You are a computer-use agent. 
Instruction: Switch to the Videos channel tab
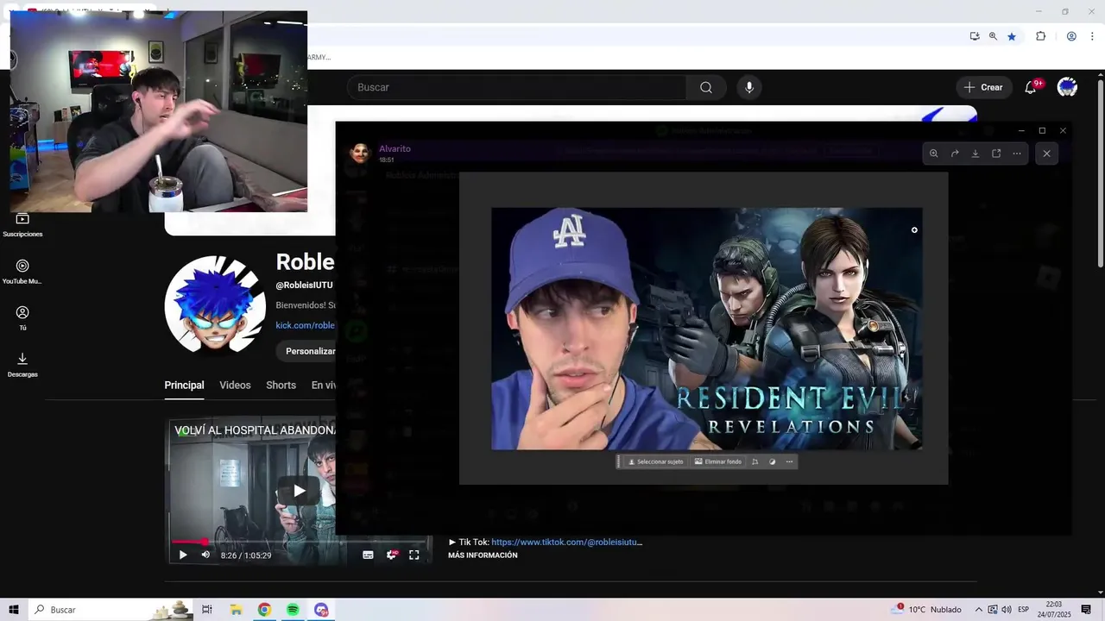coord(235,386)
